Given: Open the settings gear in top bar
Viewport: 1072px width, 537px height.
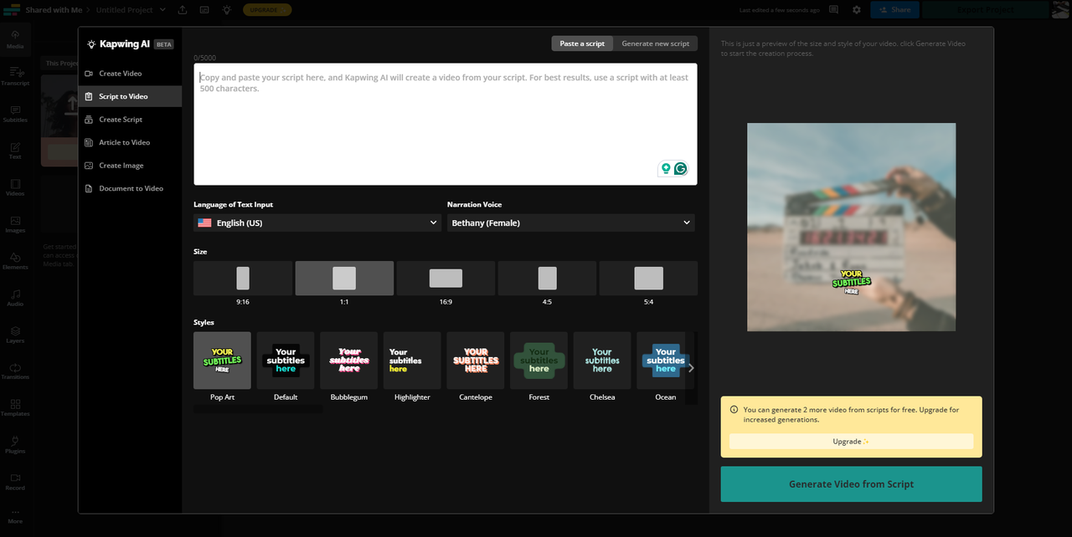Looking at the screenshot, I should (856, 10).
